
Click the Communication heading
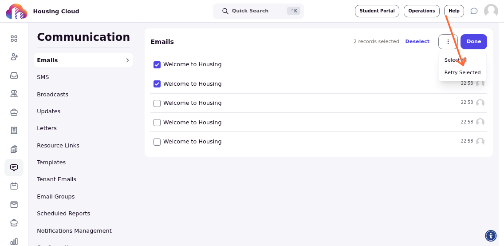pyautogui.click(x=83, y=37)
